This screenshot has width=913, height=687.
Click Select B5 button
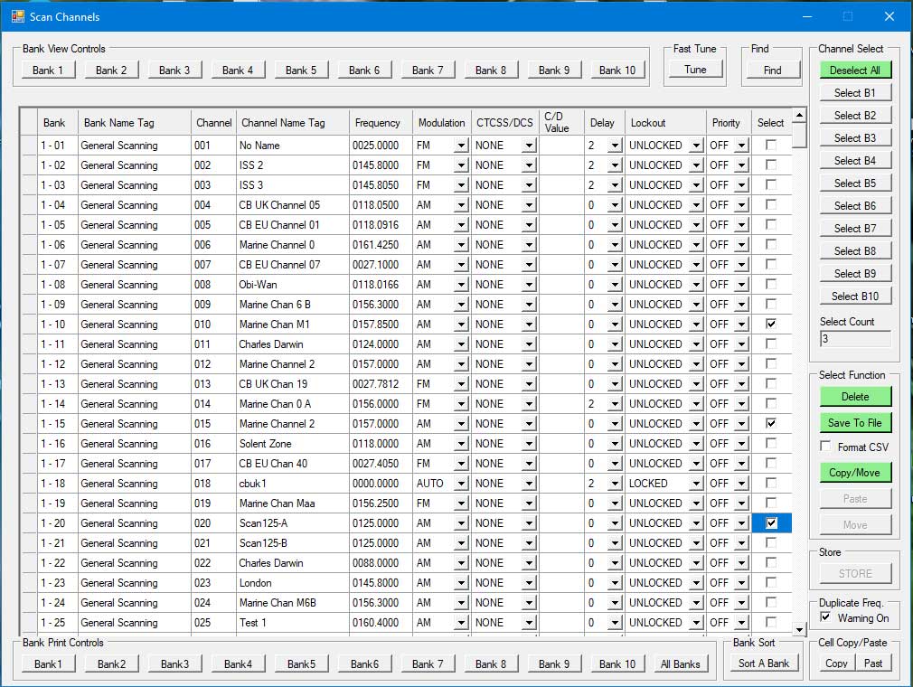coord(855,184)
